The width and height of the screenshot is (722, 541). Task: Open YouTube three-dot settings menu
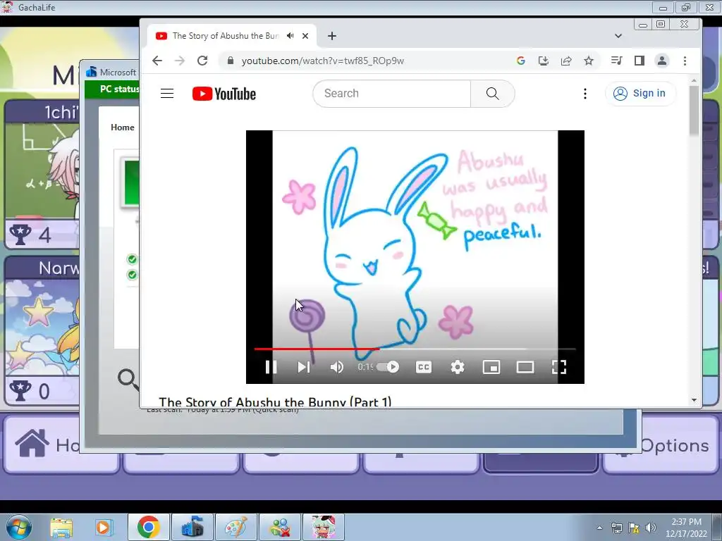tap(585, 94)
